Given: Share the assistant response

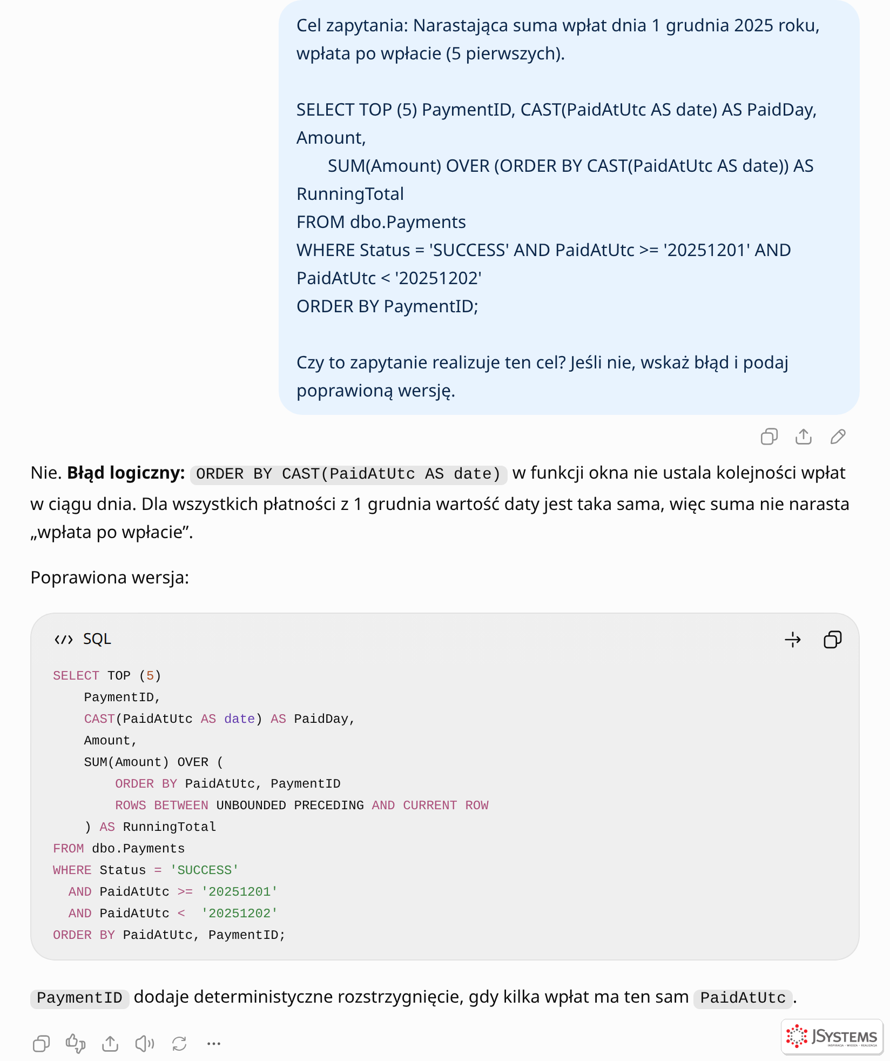Looking at the screenshot, I should click(x=110, y=1044).
